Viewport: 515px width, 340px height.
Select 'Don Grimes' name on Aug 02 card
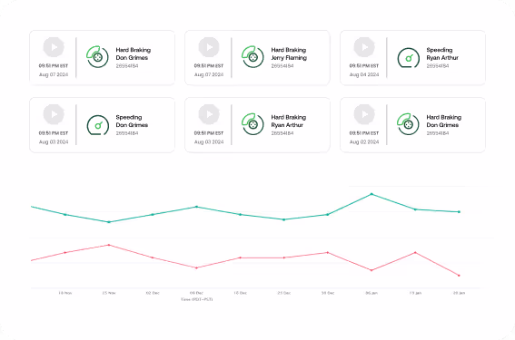coord(442,125)
